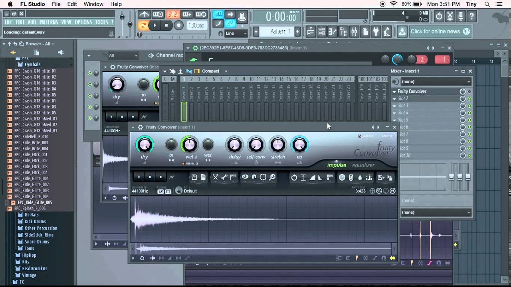The width and height of the screenshot is (511, 287).
Task: Click the 130.000 tempo field
Action: (x=196, y=26)
